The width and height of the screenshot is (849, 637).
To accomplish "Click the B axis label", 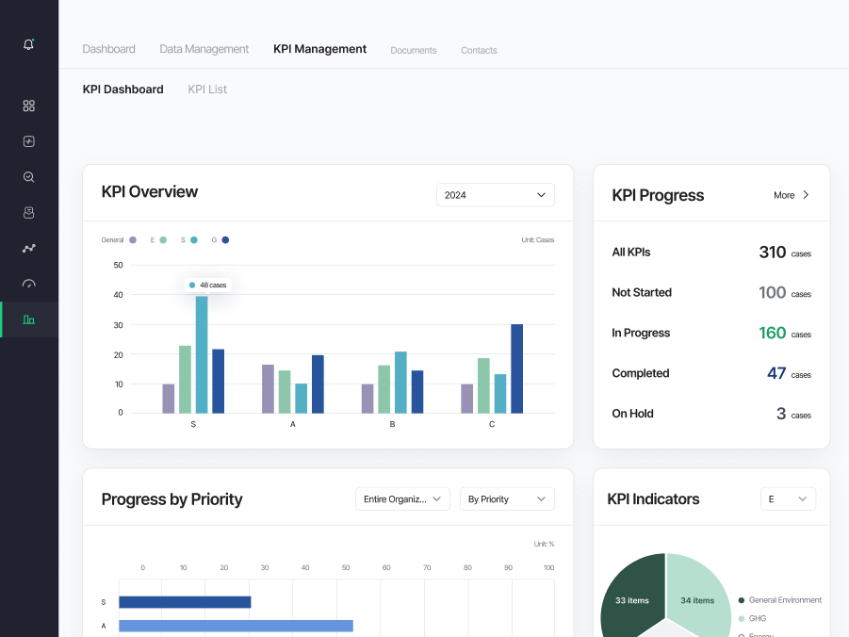I will coord(393,424).
